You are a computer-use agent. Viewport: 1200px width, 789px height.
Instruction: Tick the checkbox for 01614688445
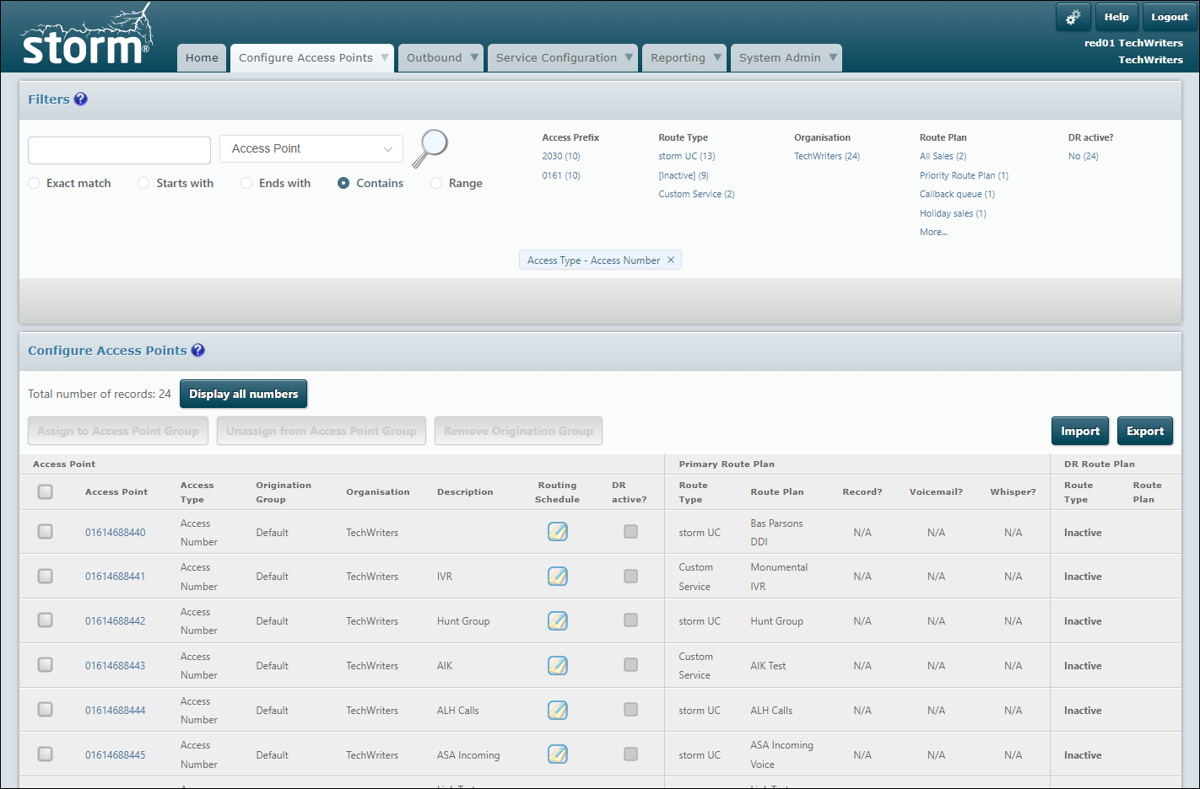[46, 754]
